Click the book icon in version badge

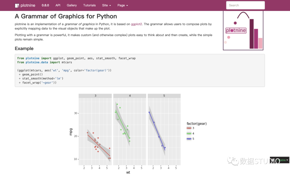pyautogui.click(x=273, y=160)
